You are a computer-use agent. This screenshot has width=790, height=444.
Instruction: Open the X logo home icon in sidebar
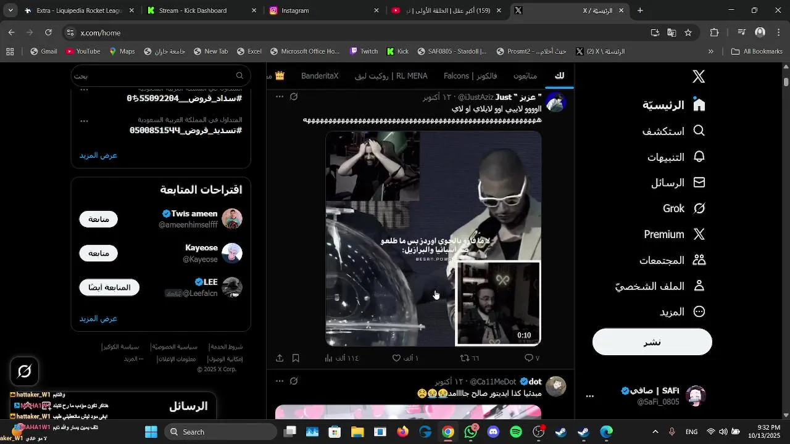tap(699, 76)
